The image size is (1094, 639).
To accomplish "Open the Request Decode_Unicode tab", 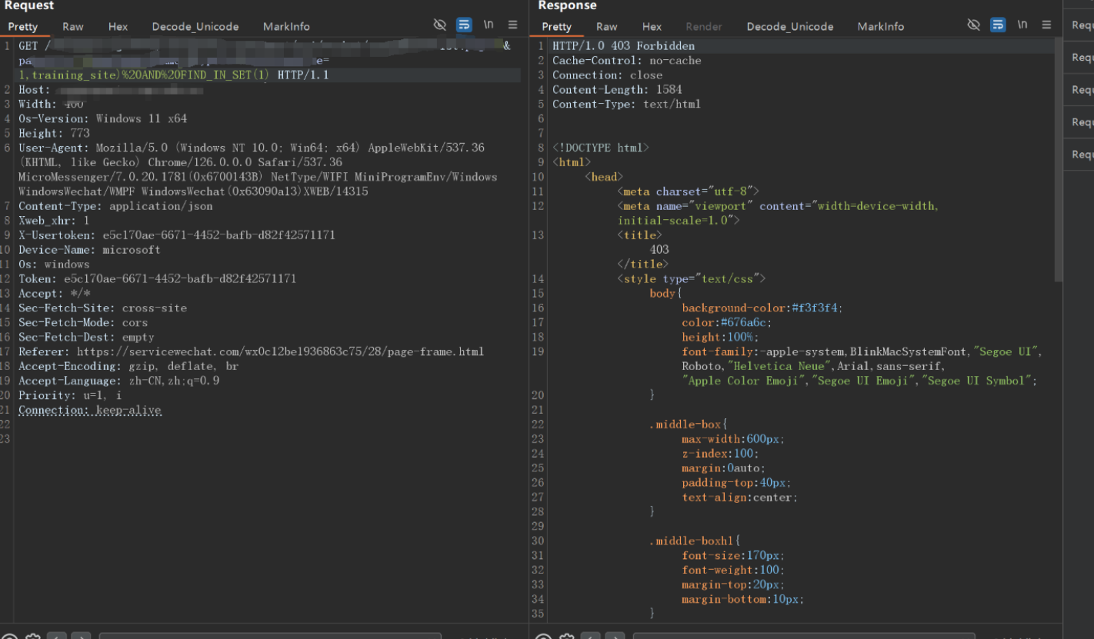I will point(195,26).
